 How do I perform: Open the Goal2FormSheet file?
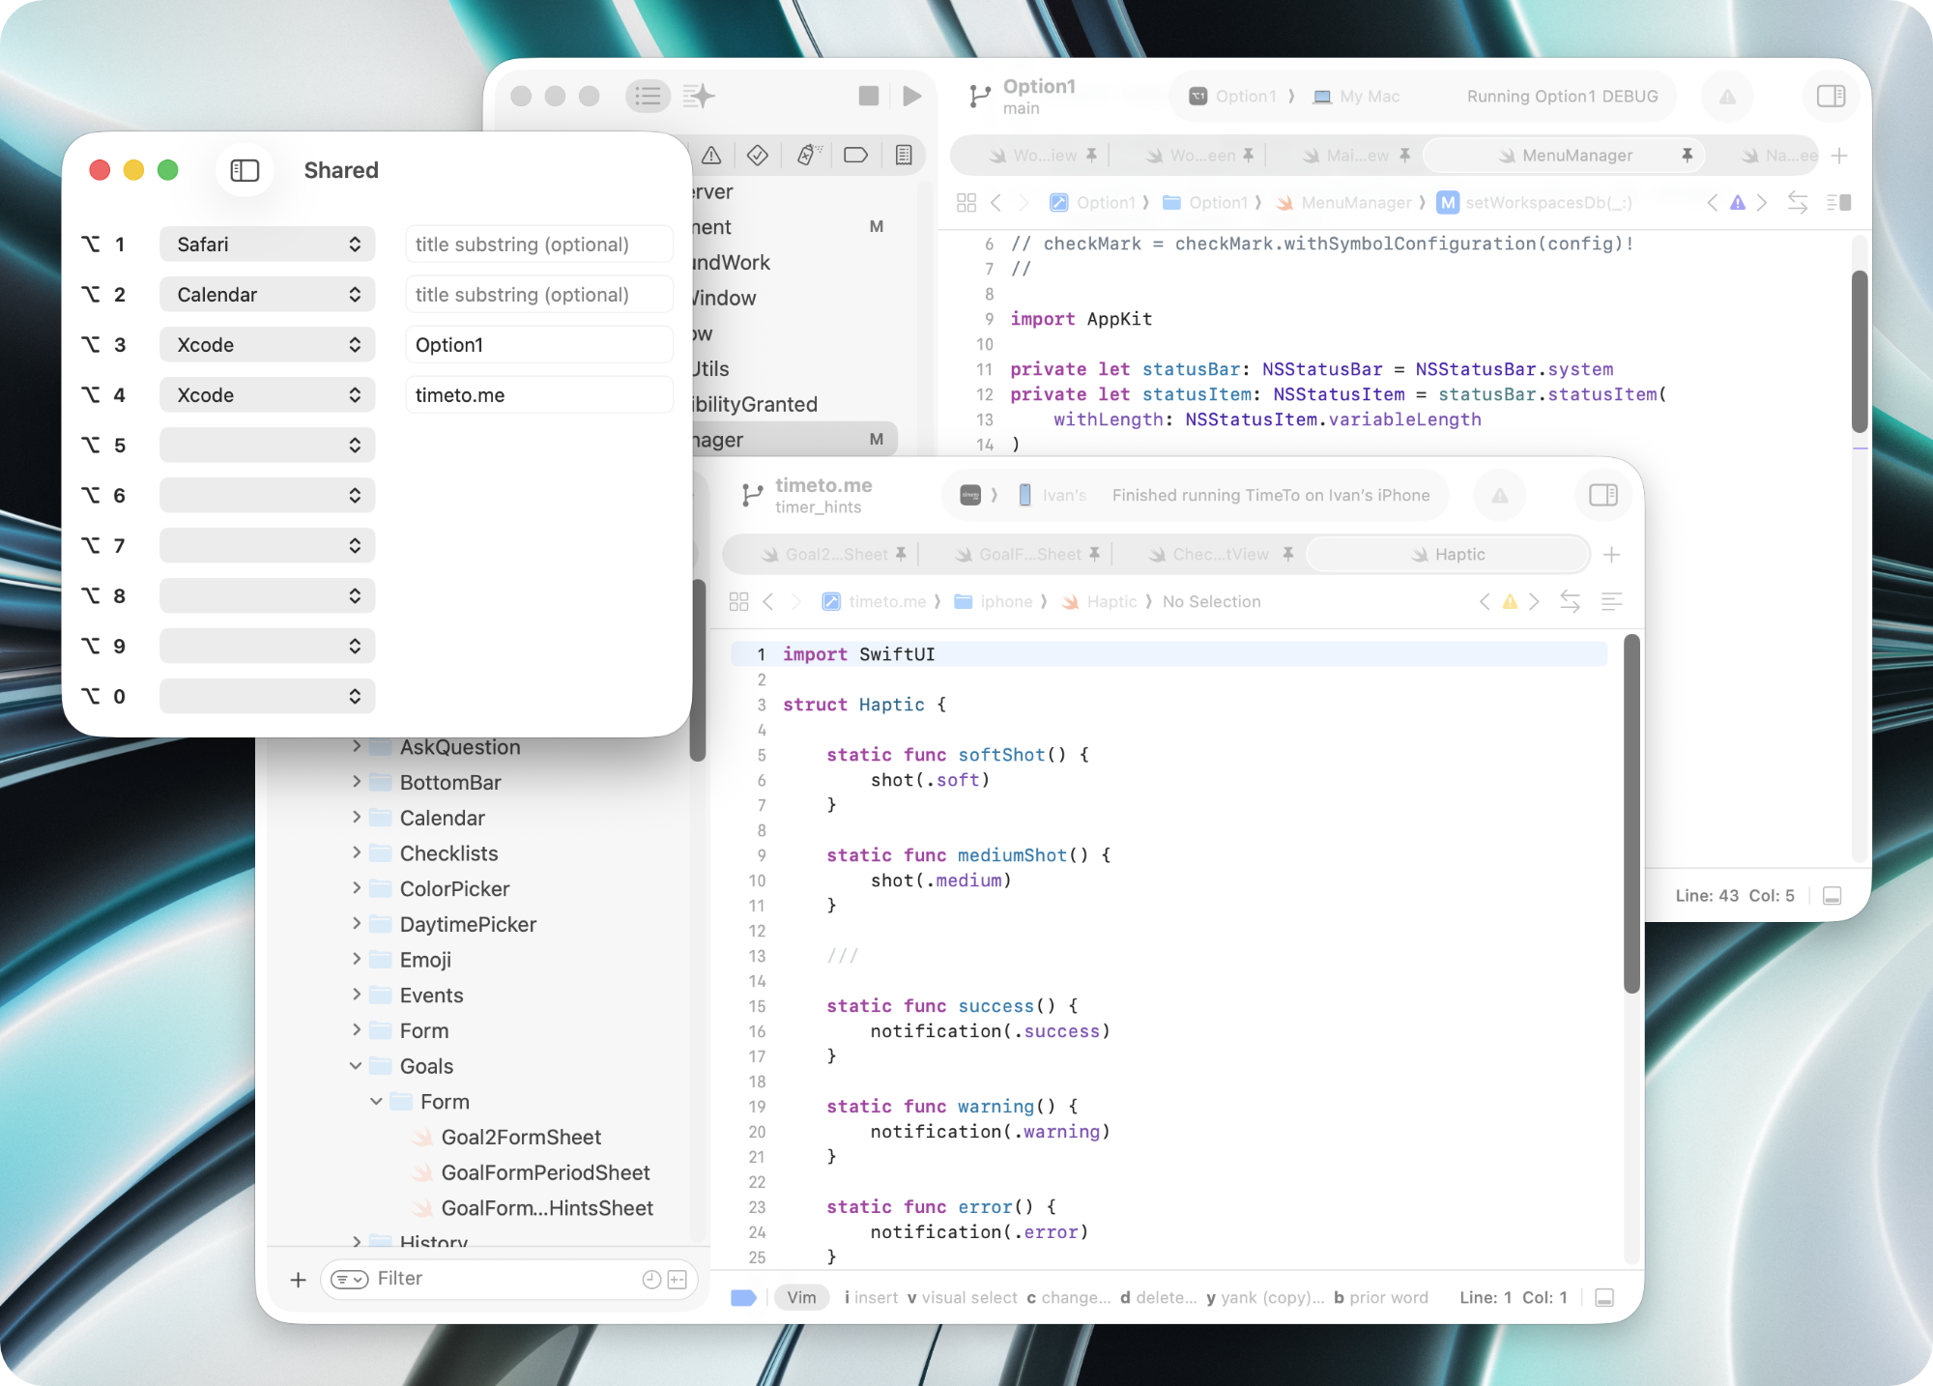click(x=521, y=1138)
